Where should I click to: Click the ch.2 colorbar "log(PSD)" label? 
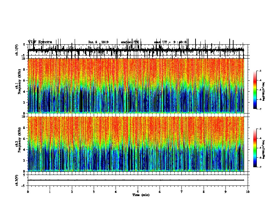pos(264,149)
